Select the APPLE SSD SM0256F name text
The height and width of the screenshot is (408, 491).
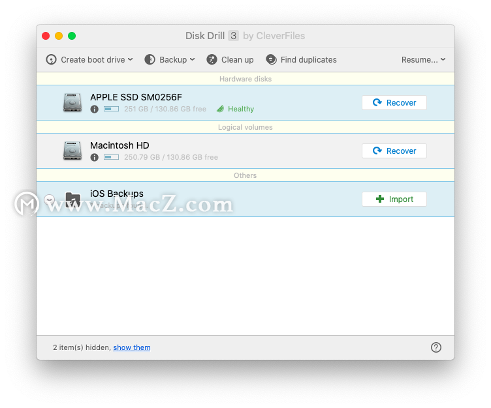pyautogui.click(x=136, y=97)
